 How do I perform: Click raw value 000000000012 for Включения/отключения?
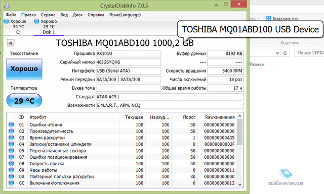pyautogui.click(x=219, y=183)
